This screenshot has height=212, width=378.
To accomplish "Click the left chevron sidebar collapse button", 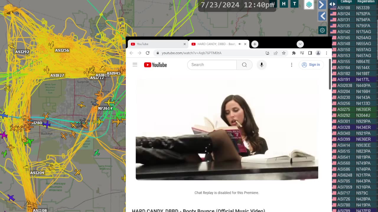I will (x=322, y=16).
